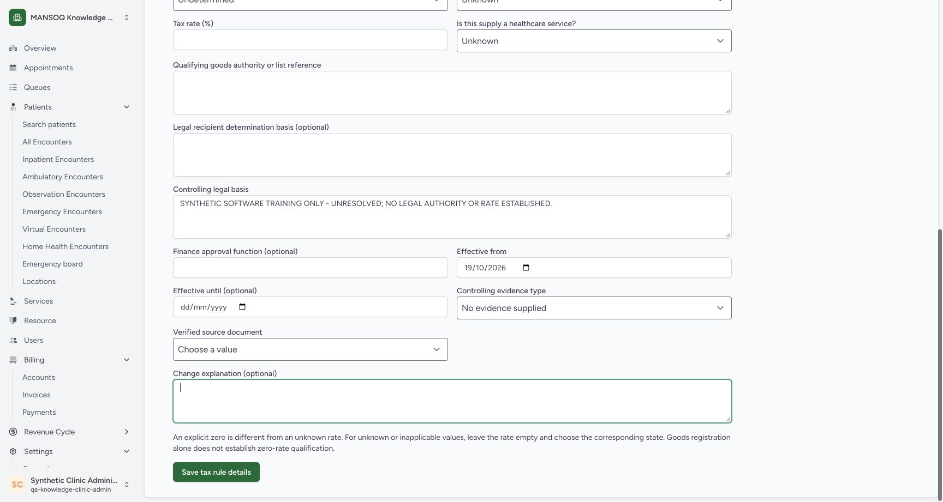This screenshot has height=502, width=943.
Task: Collapse the Billing section chevron
Action: coord(127,360)
